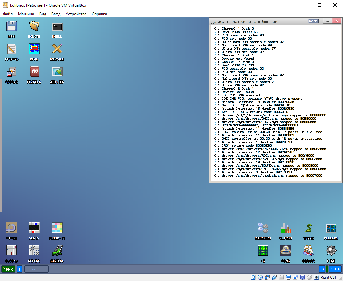The image size is (343, 281).
Task: Open the MINE minesweeper game
Action: [x=331, y=251]
